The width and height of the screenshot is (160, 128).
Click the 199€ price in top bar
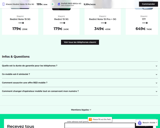(x=39, y=4)
